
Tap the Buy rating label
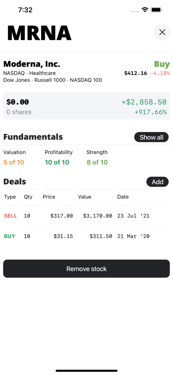[162, 64]
